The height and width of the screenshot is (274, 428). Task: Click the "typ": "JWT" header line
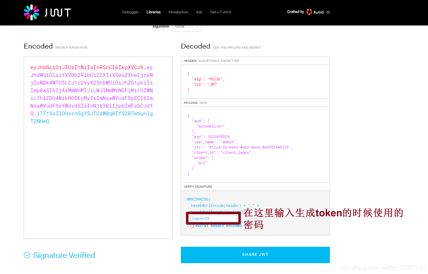pyautogui.click(x=205, y=84)
